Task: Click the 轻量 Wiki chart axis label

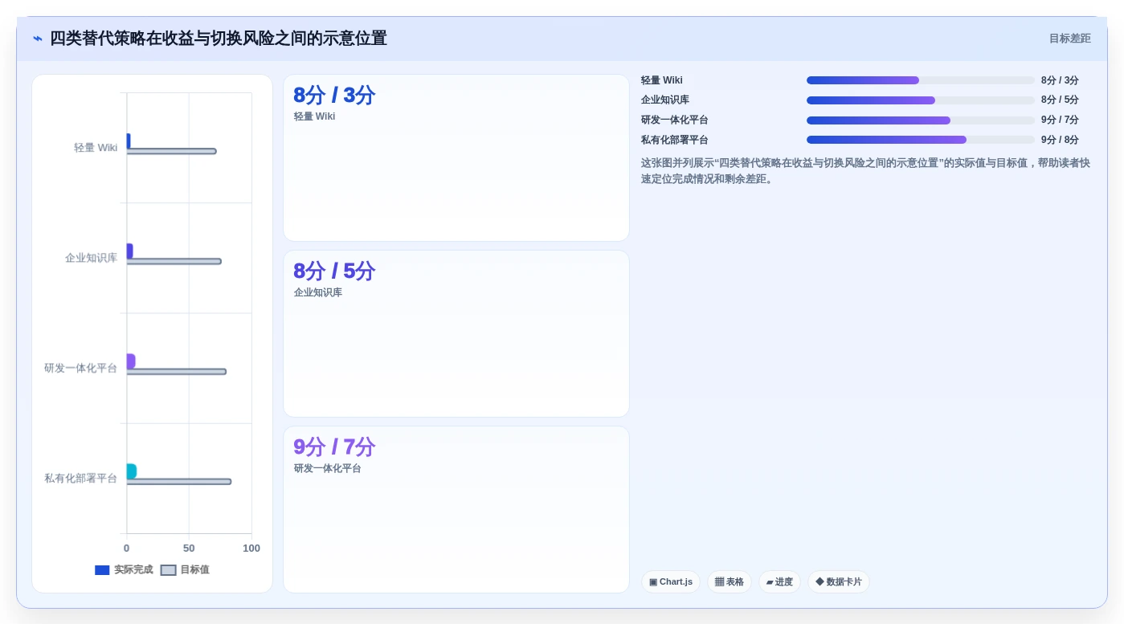Action: tap(96, 148)
